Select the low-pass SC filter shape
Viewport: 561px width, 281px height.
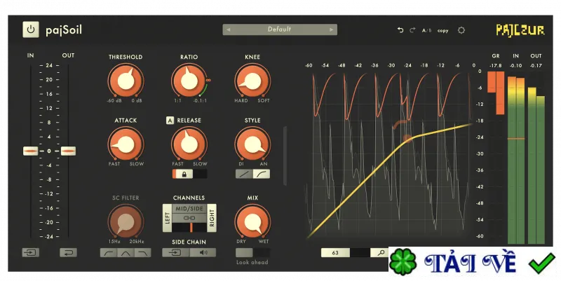pyautogui.click(x=142, y=253)
